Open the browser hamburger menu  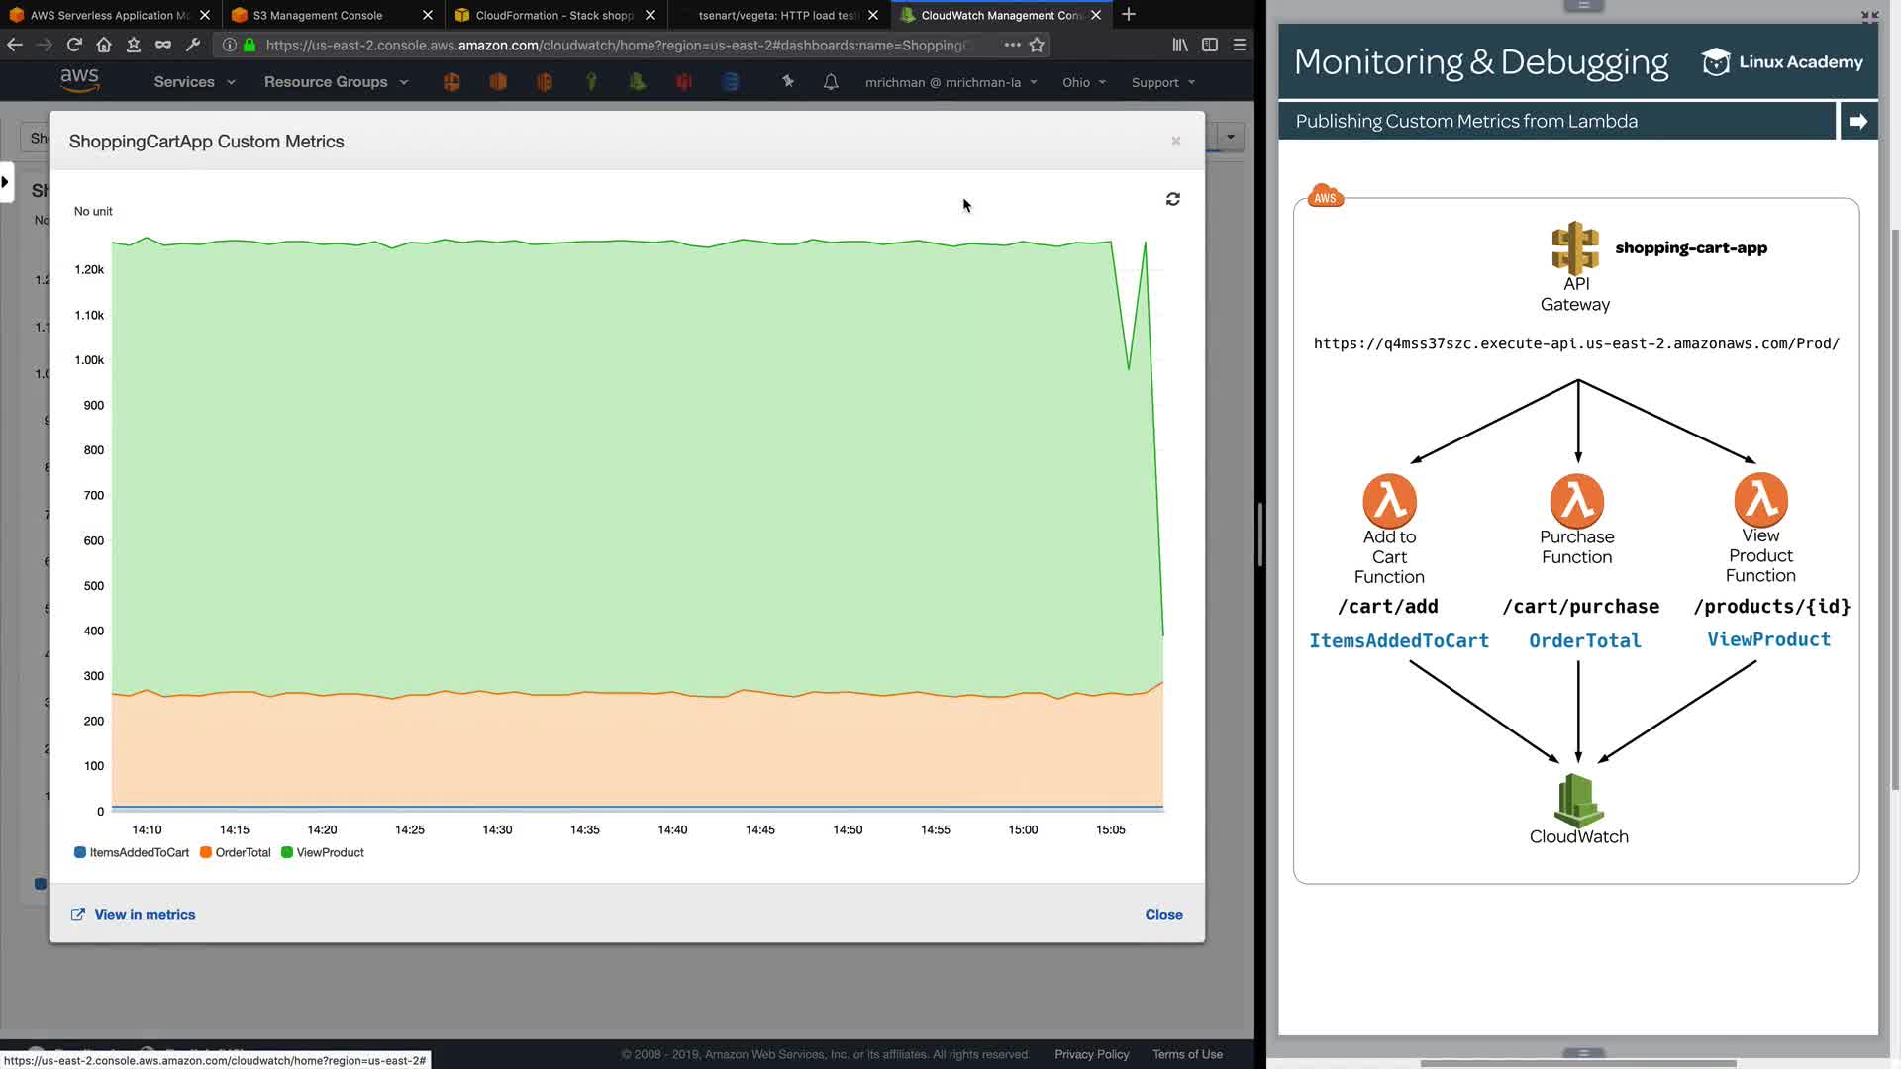point(1239,45)
